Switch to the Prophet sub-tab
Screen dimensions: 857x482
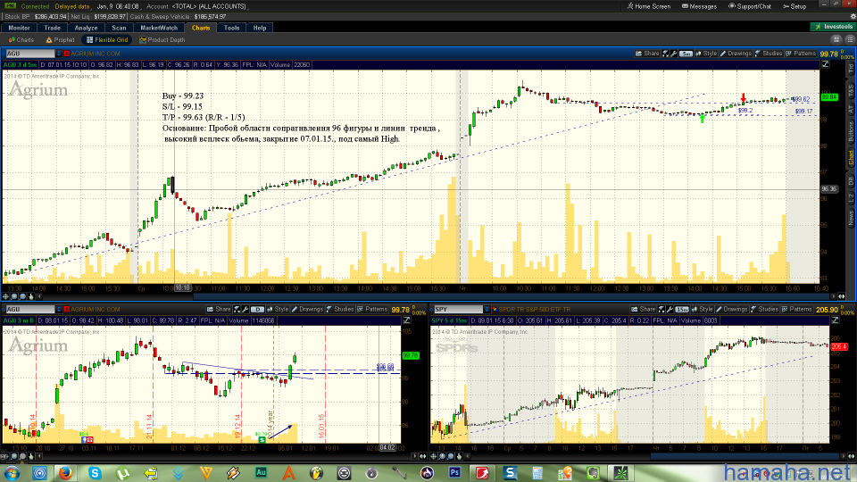click(x=60, y=40)
